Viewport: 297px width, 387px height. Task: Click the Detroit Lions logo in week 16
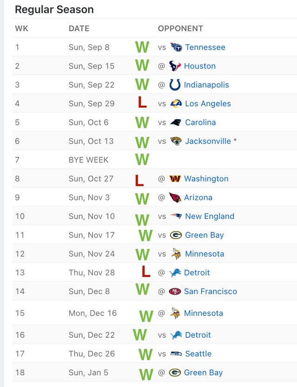pos(175,335)
